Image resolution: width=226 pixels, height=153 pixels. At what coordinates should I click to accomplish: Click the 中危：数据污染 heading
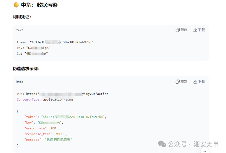tap(39, 5)
